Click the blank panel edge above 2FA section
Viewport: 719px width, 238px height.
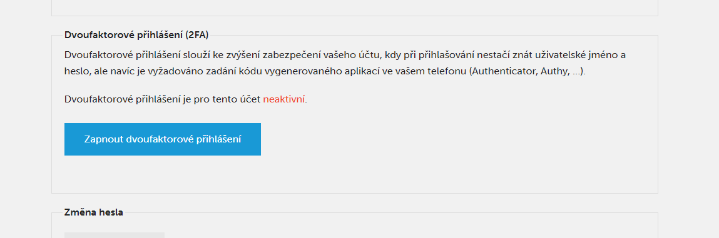click(354, 7)
